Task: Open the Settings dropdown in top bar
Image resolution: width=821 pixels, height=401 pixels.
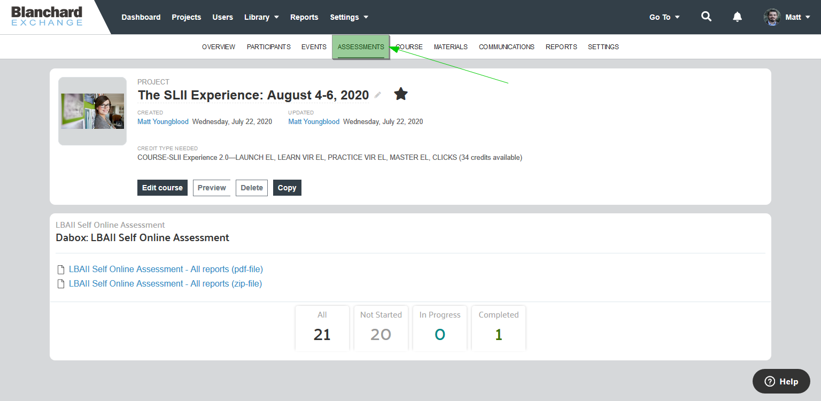Action: pos(349,17)
